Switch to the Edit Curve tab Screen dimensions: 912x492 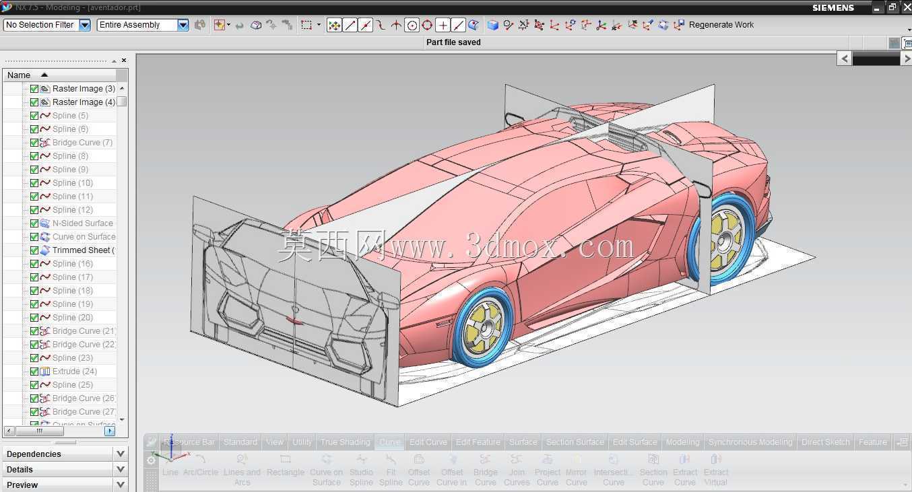click(x=428, y=442)
